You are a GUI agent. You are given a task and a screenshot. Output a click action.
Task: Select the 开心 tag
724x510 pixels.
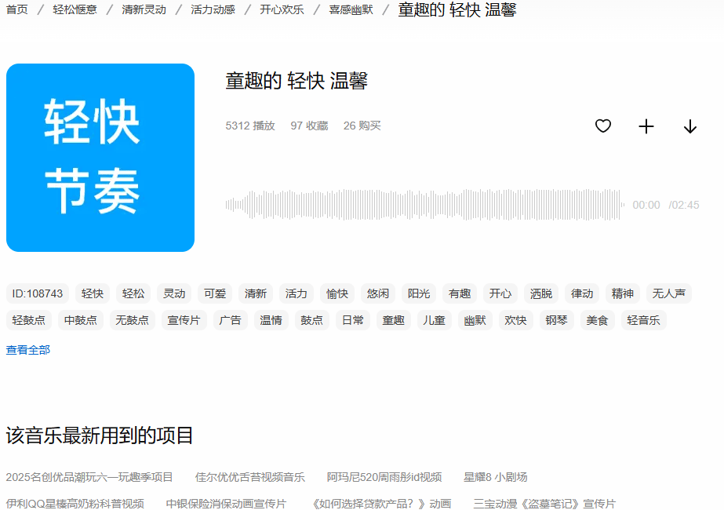tap(500, 293)
